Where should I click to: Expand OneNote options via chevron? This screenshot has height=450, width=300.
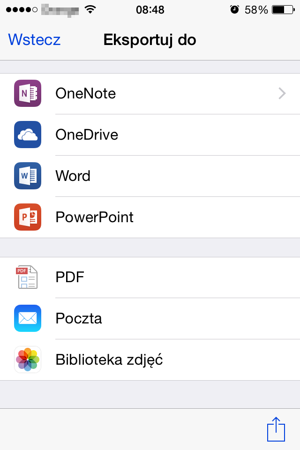[282, 94]
